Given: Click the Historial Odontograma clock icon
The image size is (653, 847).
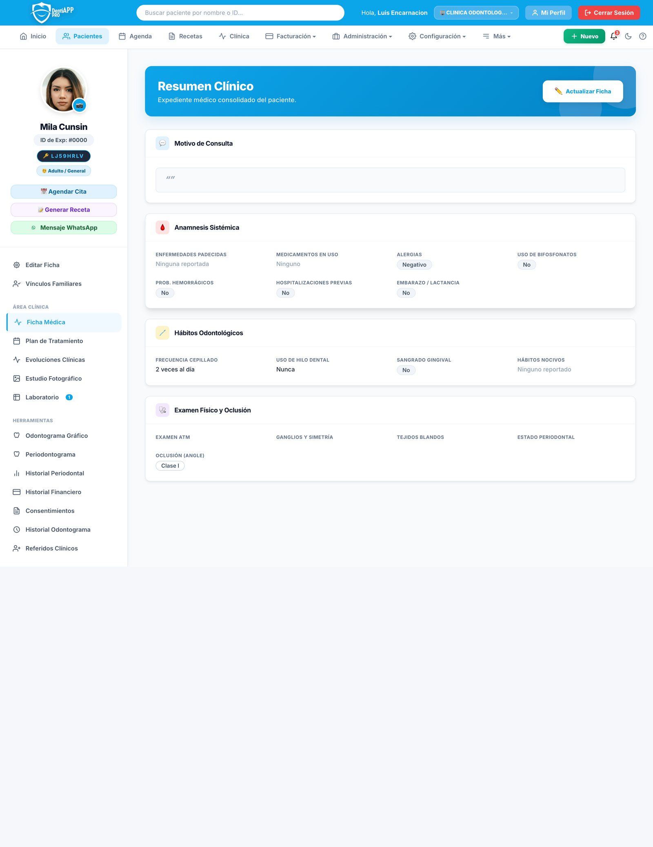Looking at the screenshot, I should [x=17, y=530].
